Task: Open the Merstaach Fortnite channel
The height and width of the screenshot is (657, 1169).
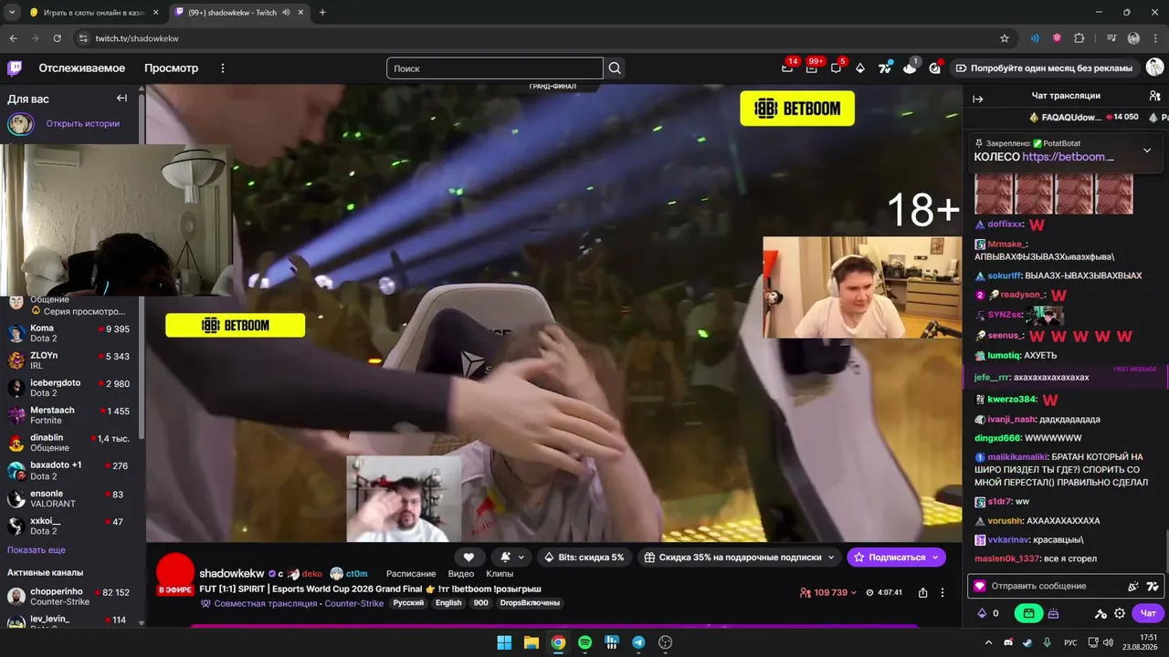Action: 70,415
